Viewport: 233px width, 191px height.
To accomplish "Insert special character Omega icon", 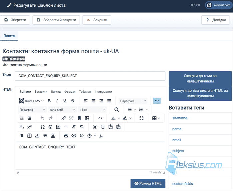I will click(x=43, y=127).
